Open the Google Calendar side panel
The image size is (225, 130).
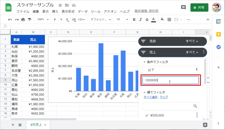pyautogui.click(x=219, y=21)
